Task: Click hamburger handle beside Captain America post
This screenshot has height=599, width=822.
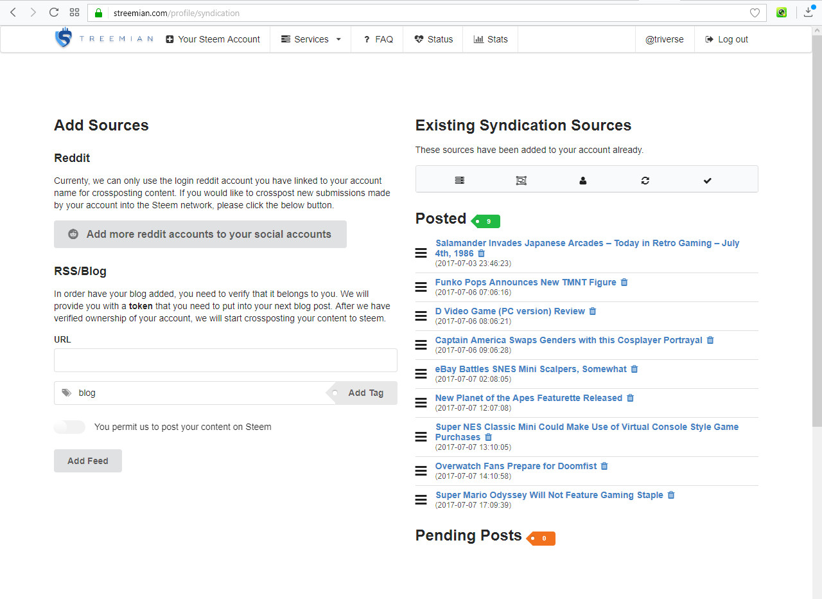Action: (x=421, y=344)
